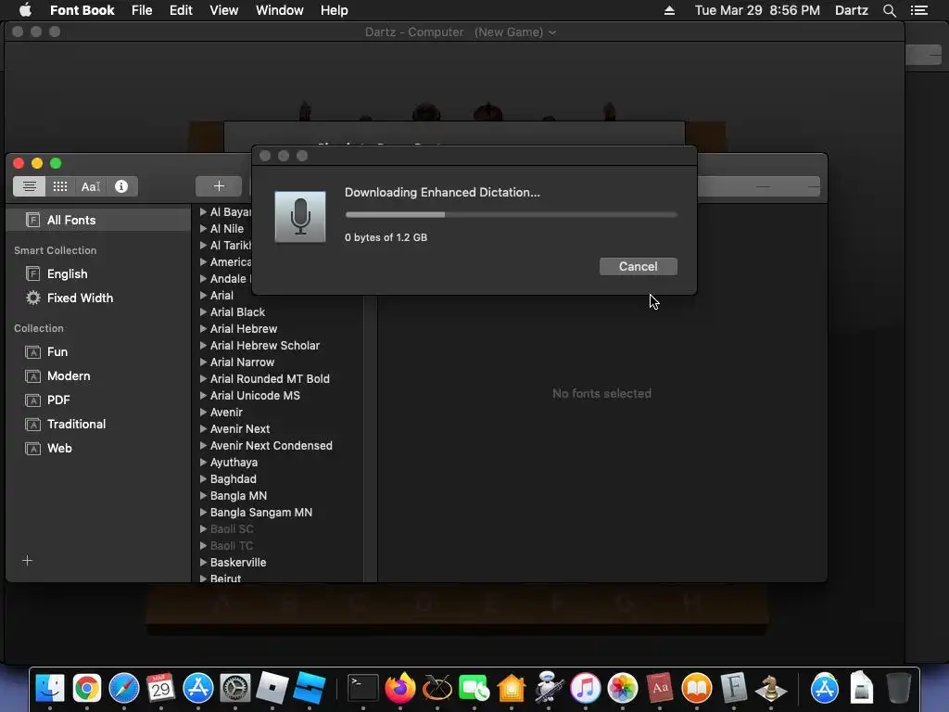
Task: Launch Google Chrome from the dock
Action: click(x=87, y=689)
